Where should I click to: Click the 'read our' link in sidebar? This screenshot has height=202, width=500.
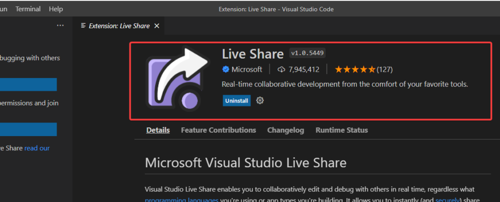pos(37,148)
